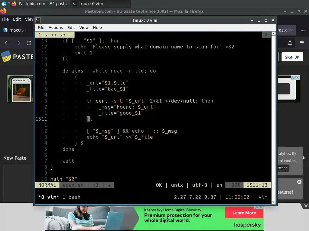Dismiss the features notification popup
The image size is (309, 231).
(299, 182)
